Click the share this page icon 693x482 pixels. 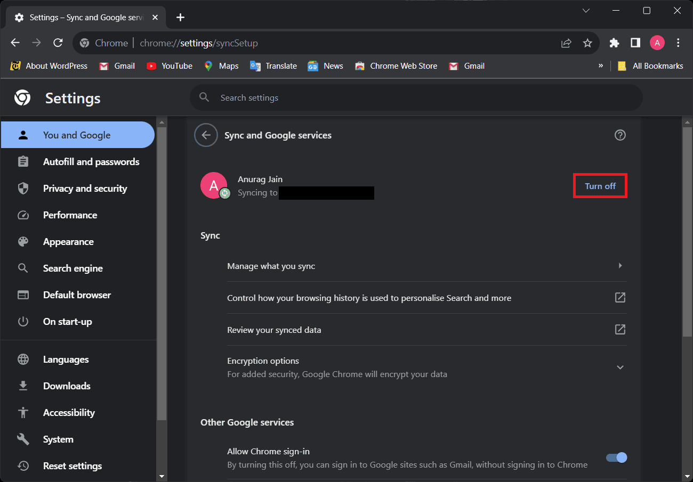tap(566, 43)
